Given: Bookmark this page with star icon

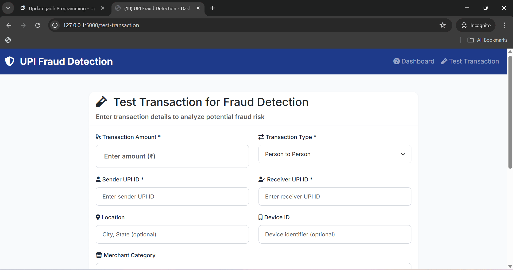Looking at the screenshot, I should point(443,25).
